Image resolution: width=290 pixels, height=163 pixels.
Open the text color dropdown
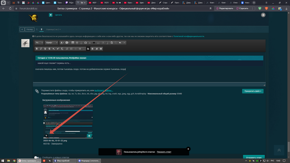62,43
